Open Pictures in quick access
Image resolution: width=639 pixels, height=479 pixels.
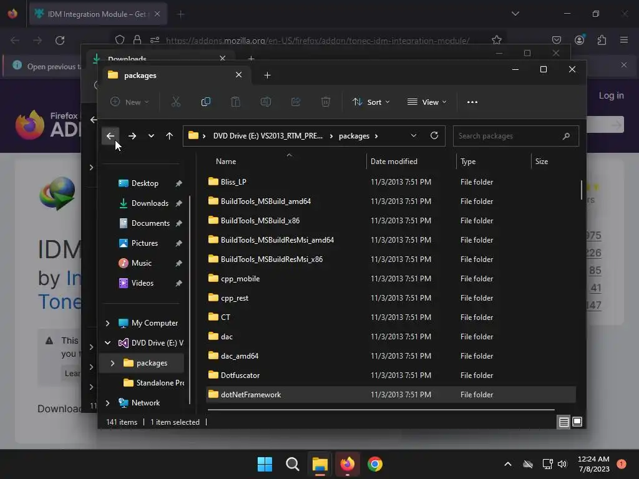(x=144, y=243)
